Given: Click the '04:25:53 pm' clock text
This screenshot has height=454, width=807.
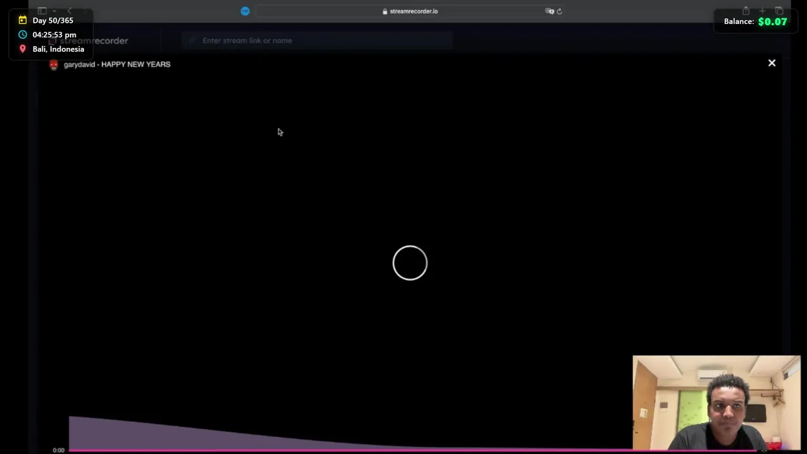Looking at the screenshot, I should (x=54, y=35).
